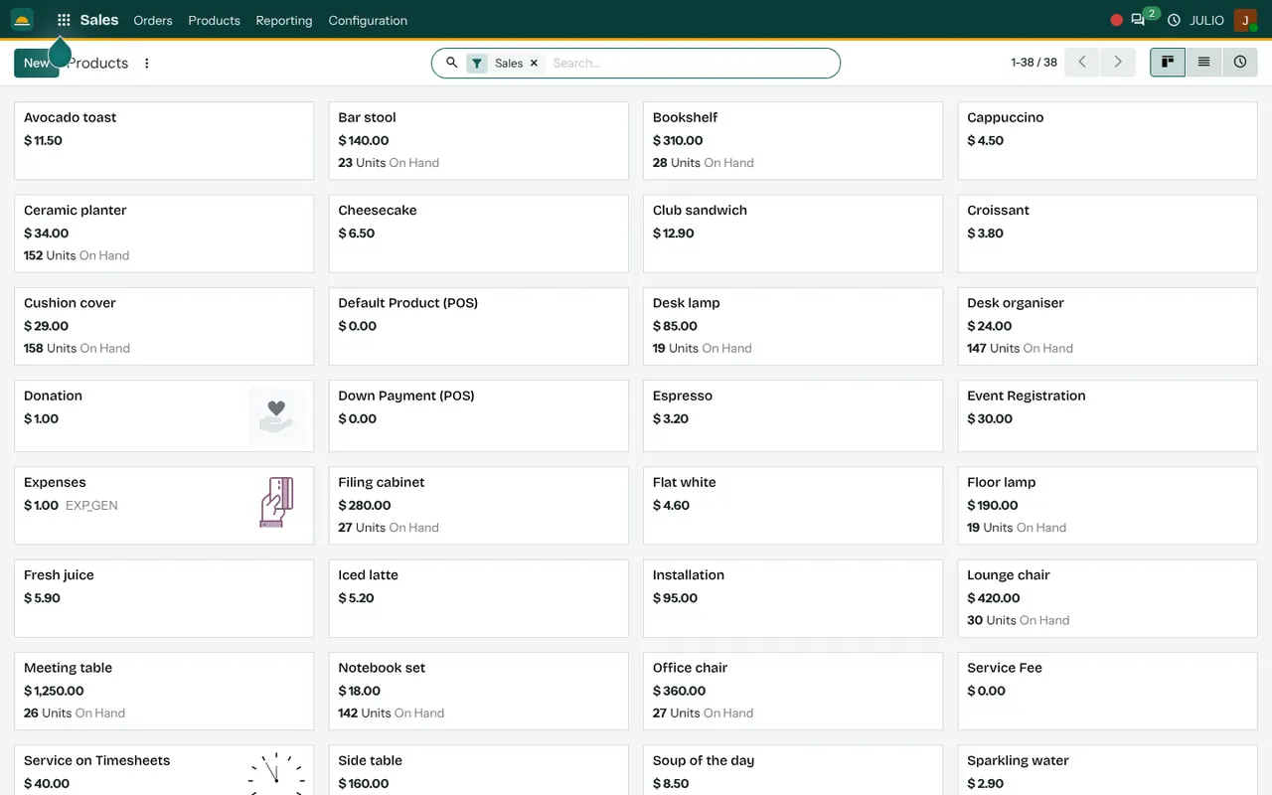Image resolution: width=1272 pixels, height=795 pixels.
Task: Open the Installation product card
Action: pos(793,598)
